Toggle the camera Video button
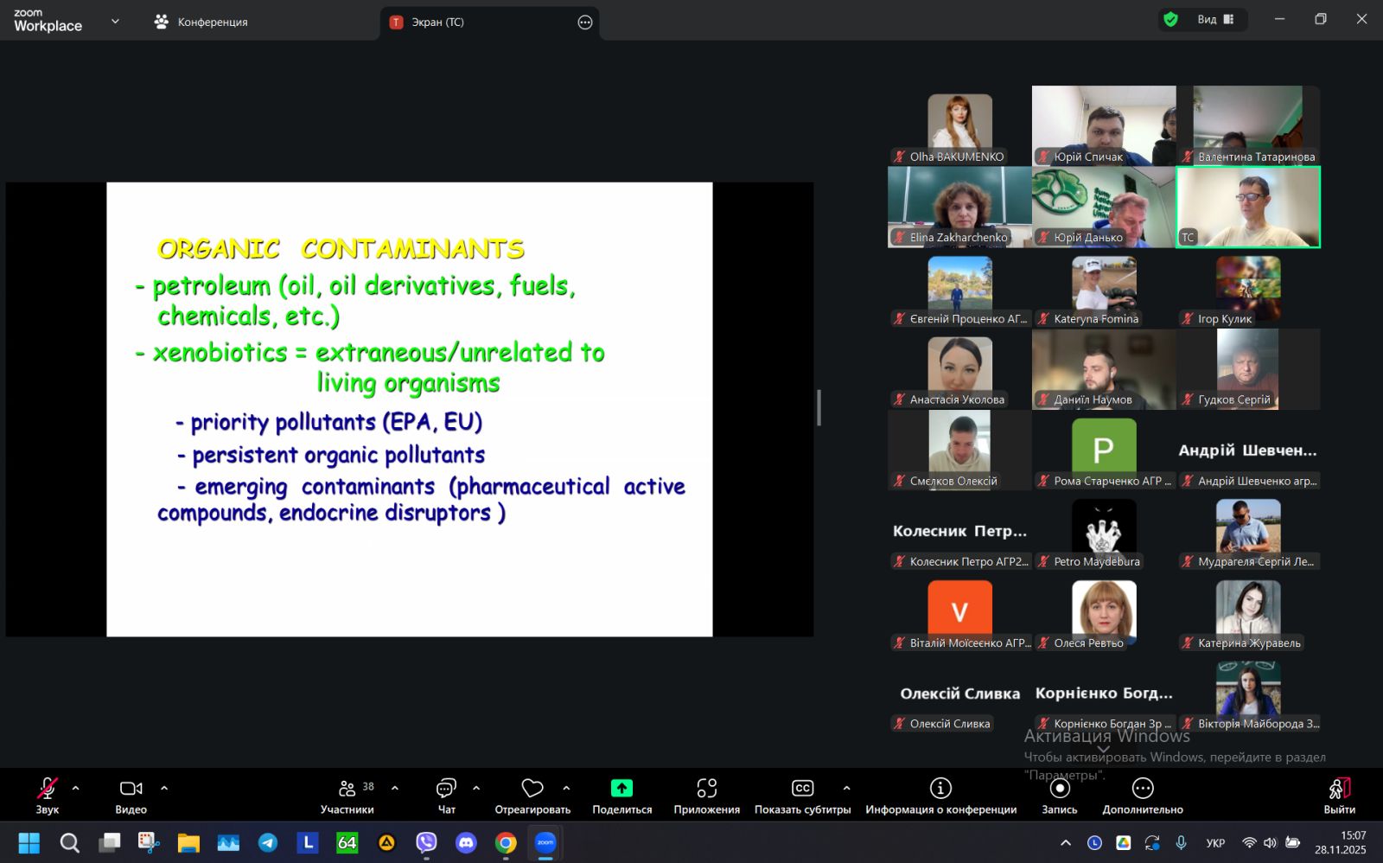The height and width of the screenshot is (863, 1383). tap(131, 789)
